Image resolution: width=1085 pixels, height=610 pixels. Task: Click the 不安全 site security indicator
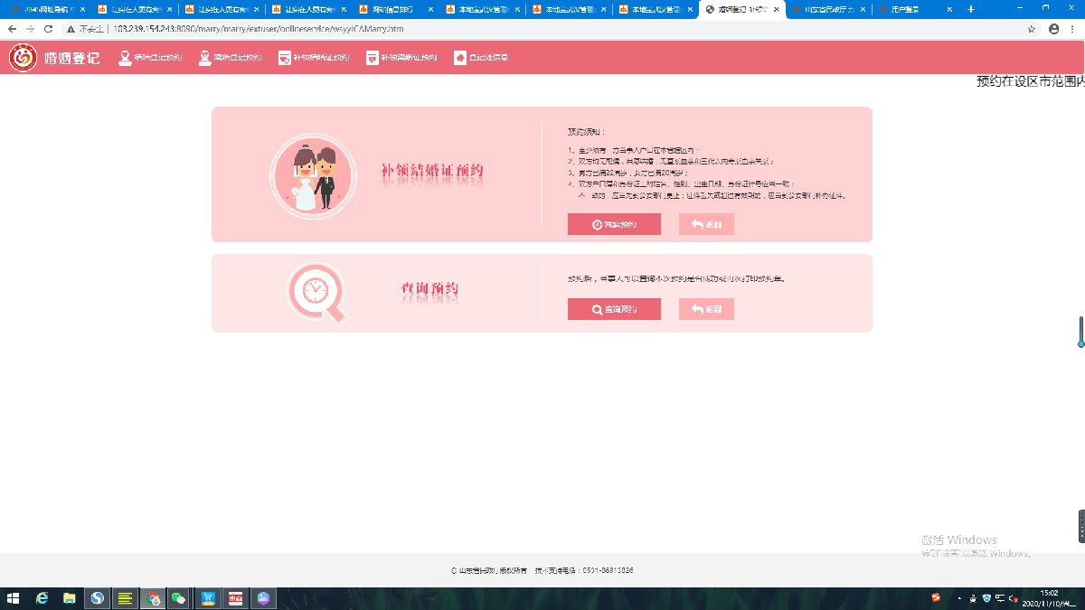[x=86, y=29]
